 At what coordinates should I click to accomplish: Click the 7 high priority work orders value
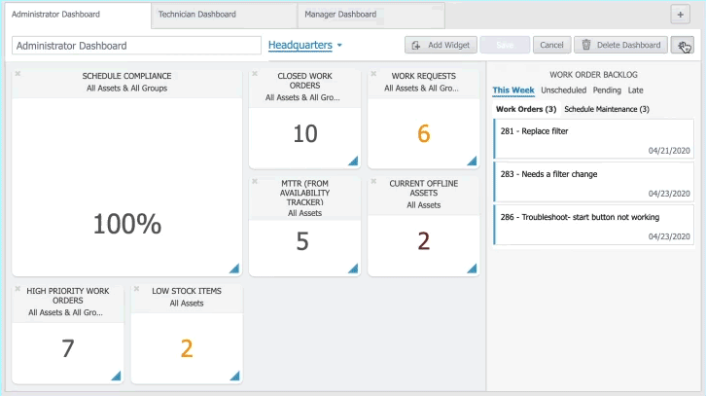coord(68,348)
